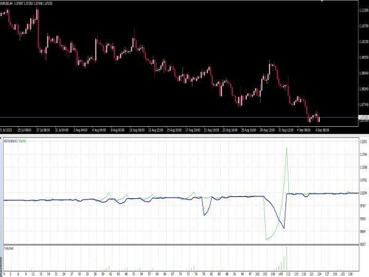Click the horizontal current price line
Viewport: 369px width, 277px height.
click(179, 117)
